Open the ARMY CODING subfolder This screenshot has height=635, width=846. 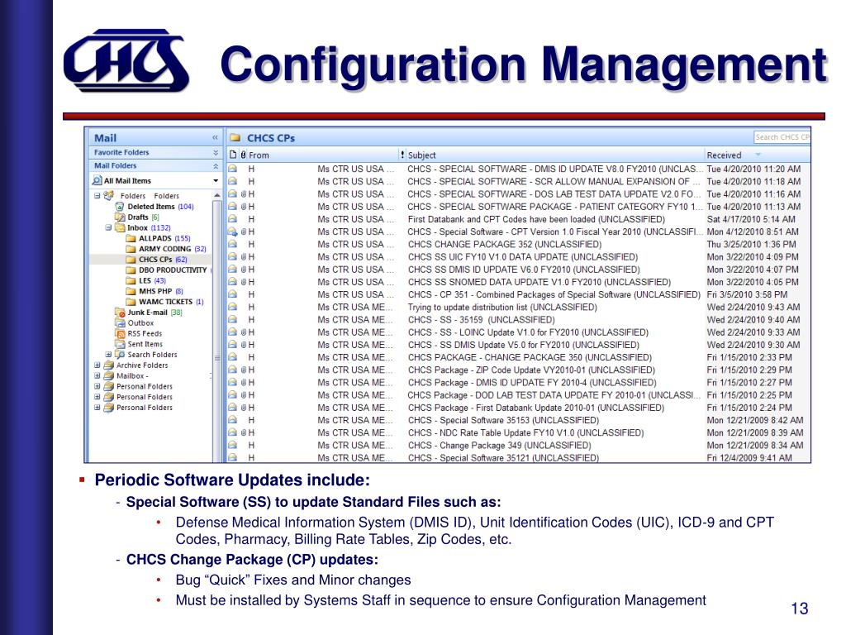(x=165, y=249)
